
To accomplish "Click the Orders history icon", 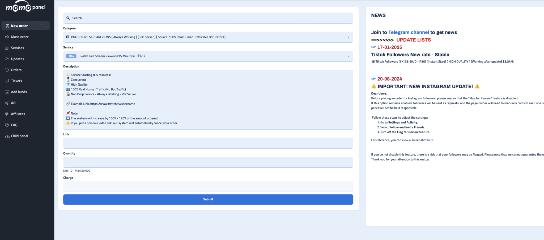I will [7, 70].
